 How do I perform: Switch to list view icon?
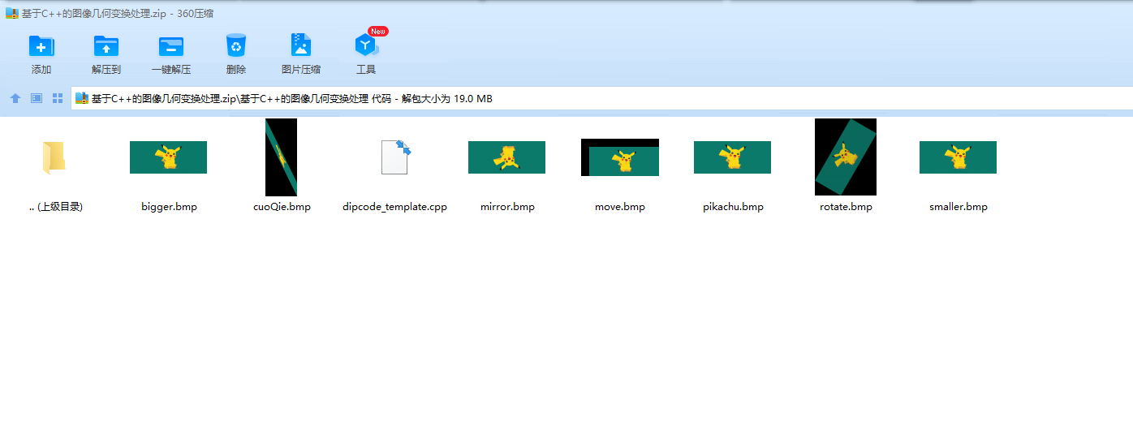(37, 98)
